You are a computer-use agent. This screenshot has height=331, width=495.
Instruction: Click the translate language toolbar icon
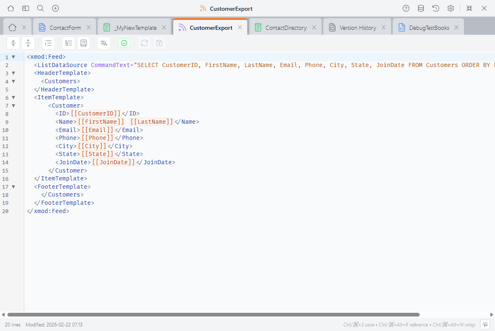(104, 43)
